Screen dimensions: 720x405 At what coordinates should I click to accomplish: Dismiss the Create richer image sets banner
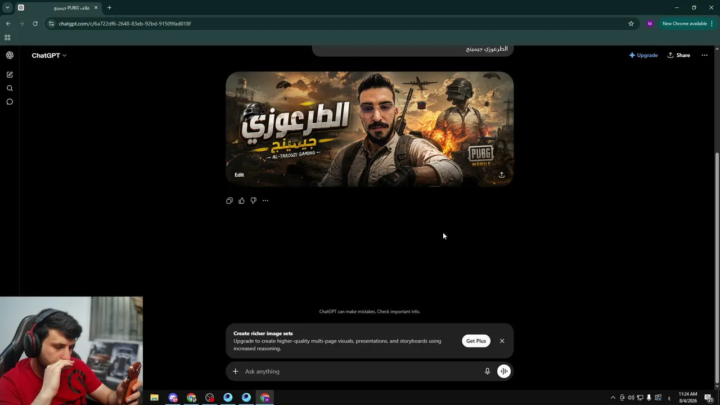(502, 341)
